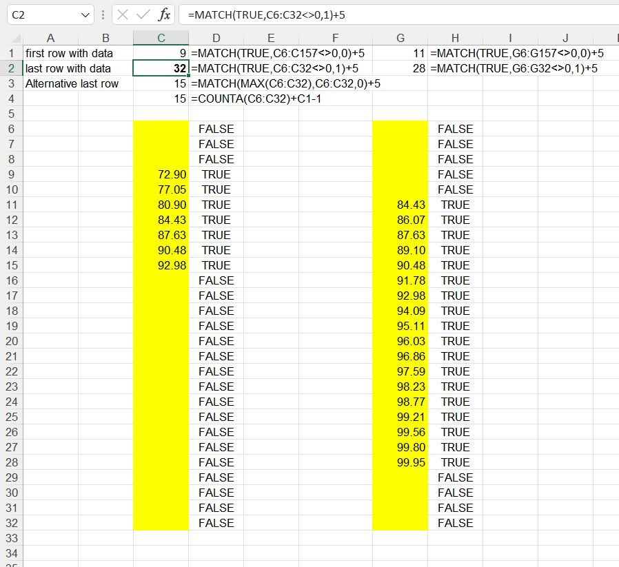This screenshot has width=619, height=567.
Task: Select row 5 header
Action: 11,114
